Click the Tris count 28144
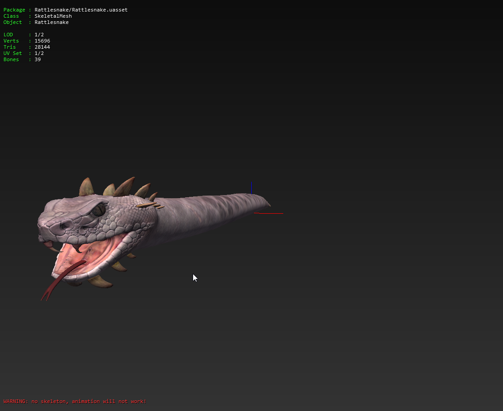The width and height of the screenshot is (503, 411). click(x=42, y=47)
